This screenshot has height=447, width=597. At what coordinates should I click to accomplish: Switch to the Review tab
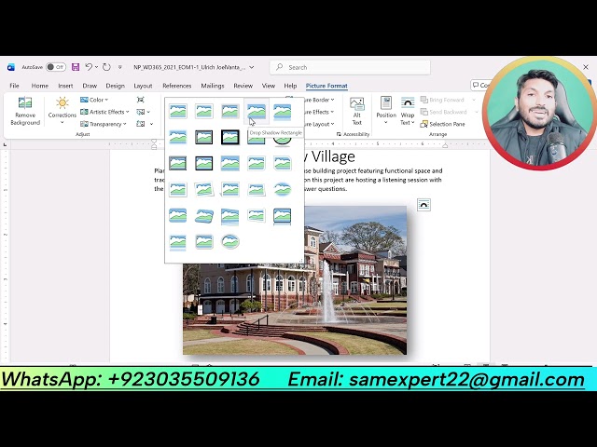click(x=243, y=86)
